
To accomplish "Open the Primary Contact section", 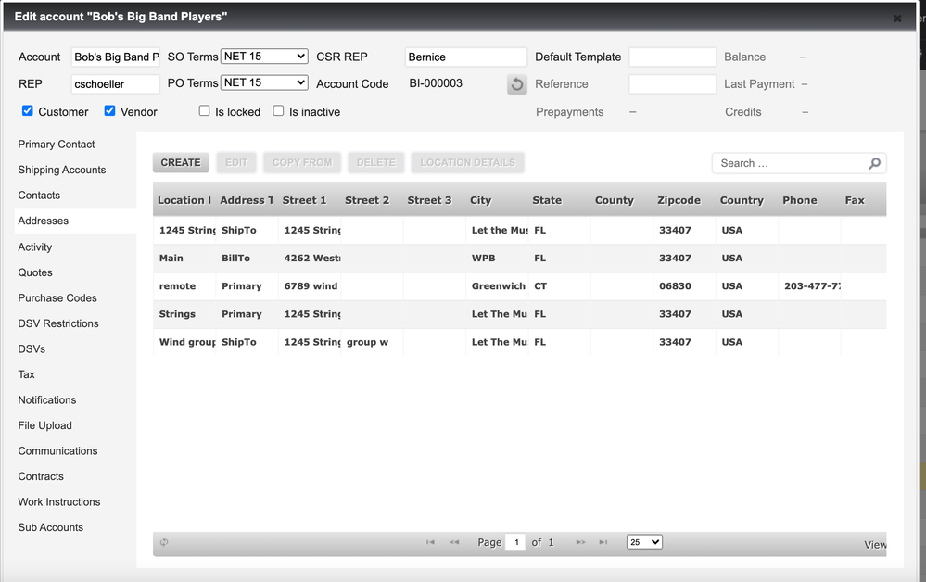I will tap(57, 144).
